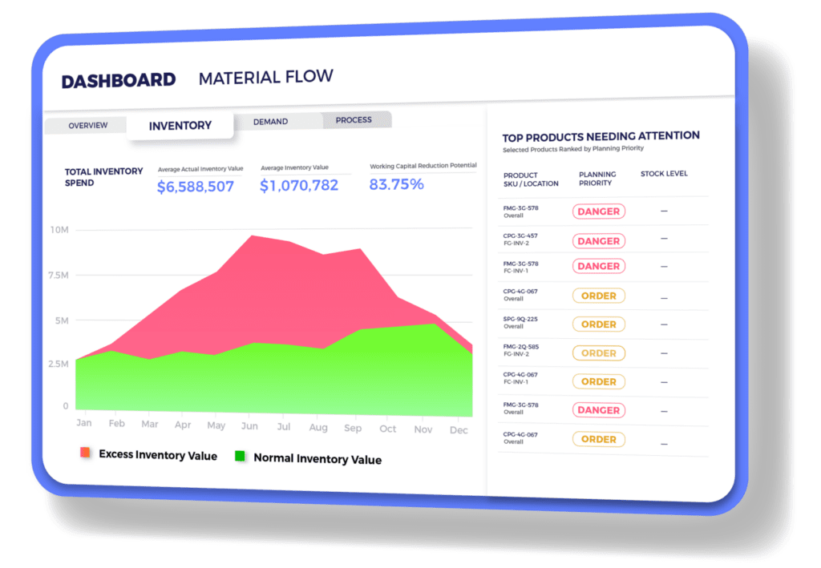Image resolution: width=821 pixels, height=568 pixels.
Task: Click DANGER badge for FMG-3G-578 FC-INV-1
Action: pos(598,266)
